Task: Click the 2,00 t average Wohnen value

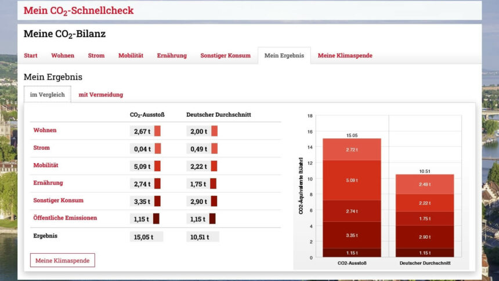Action: pyautogui.click(x=198, y=131)
